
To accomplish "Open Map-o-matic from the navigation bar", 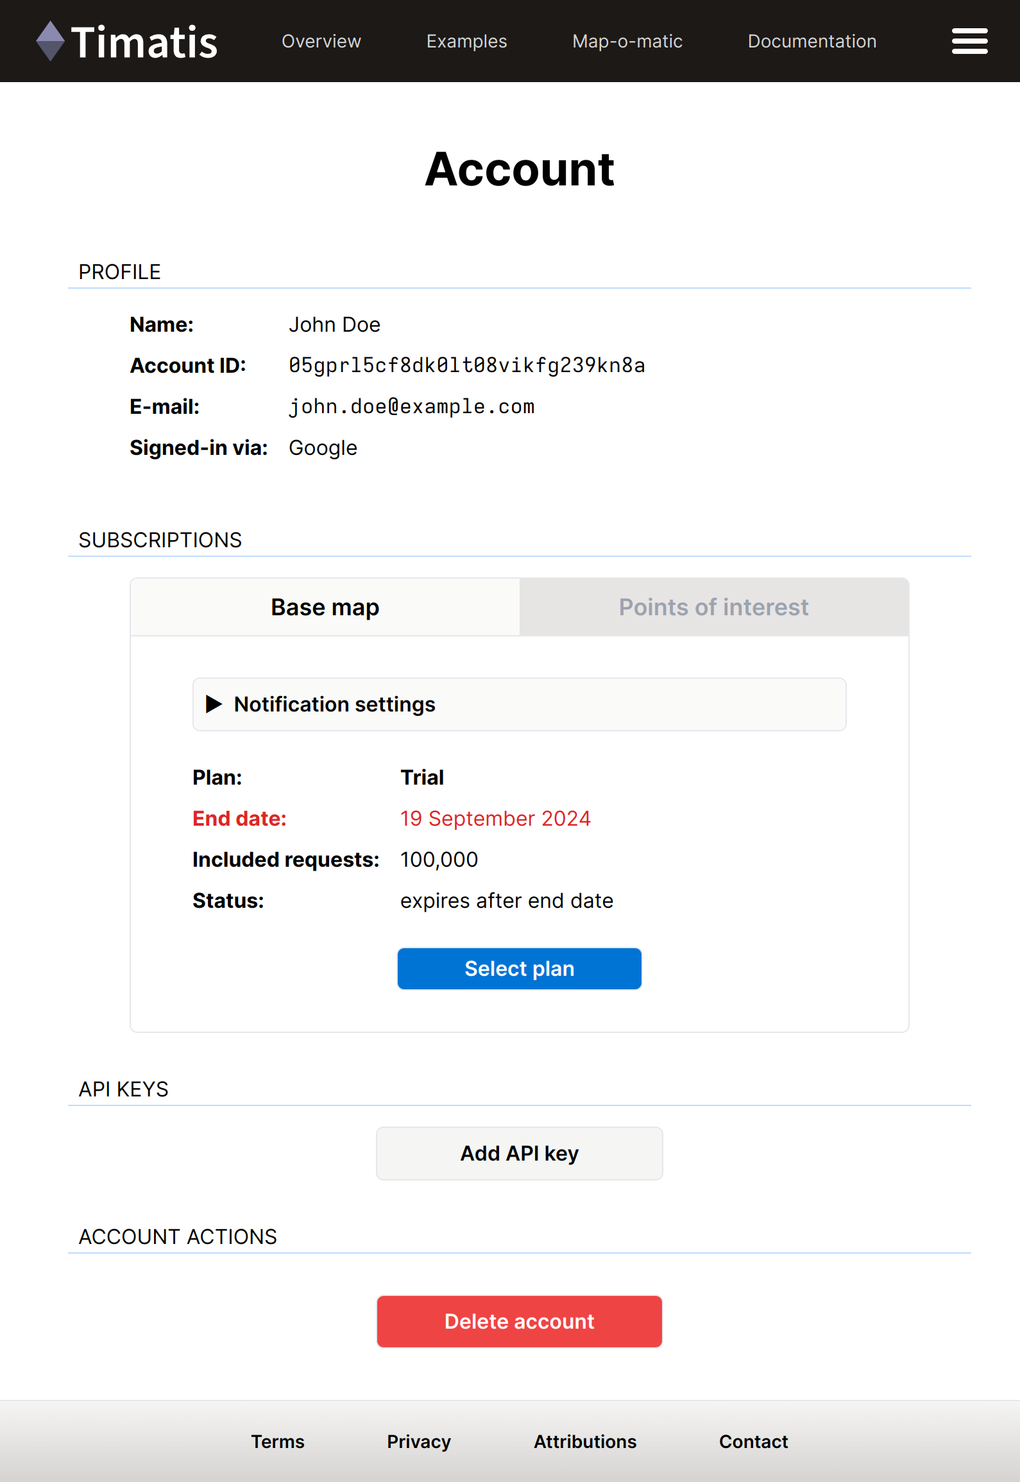I will coord(627,41).
